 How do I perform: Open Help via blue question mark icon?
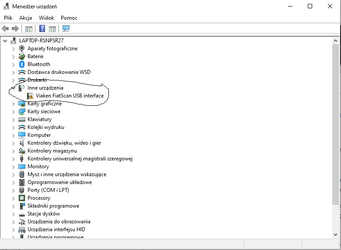pos(42,28)
